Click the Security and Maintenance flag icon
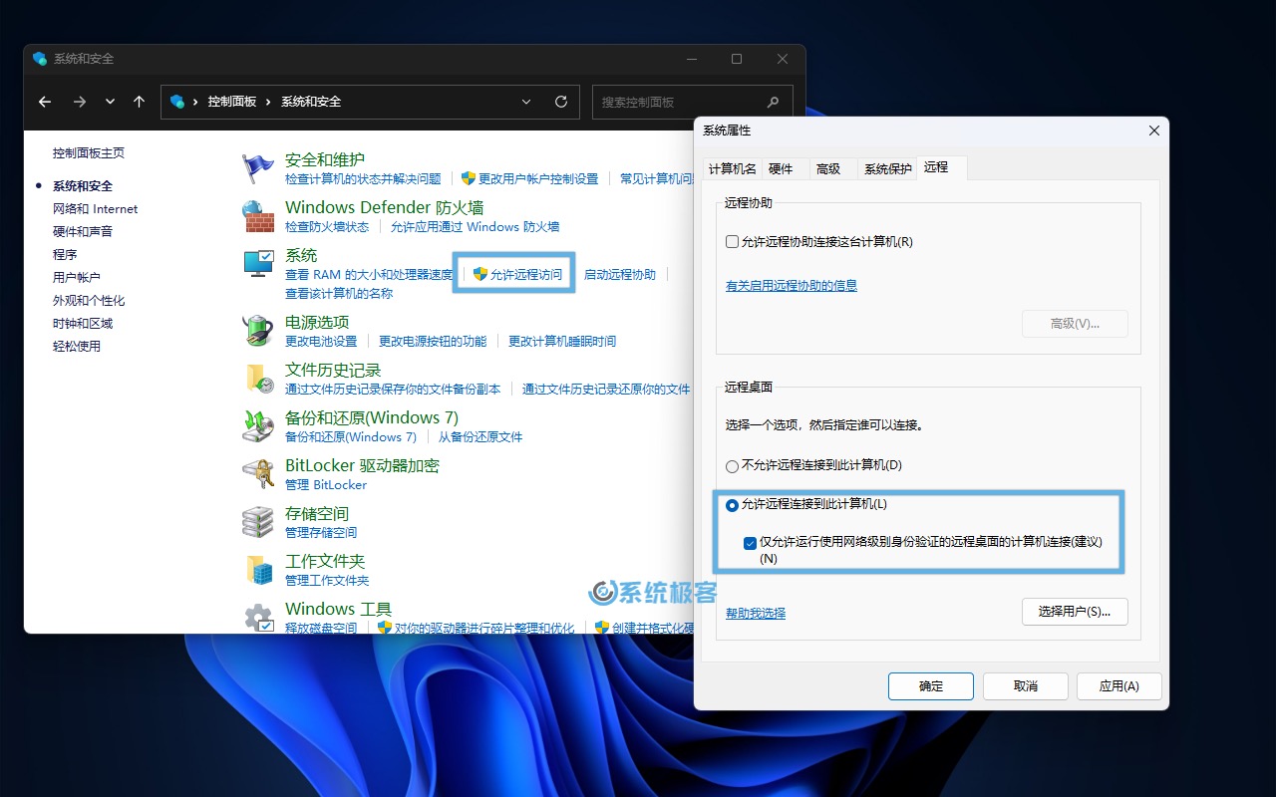Screen dimensions: 1276x797 (258, 168)
